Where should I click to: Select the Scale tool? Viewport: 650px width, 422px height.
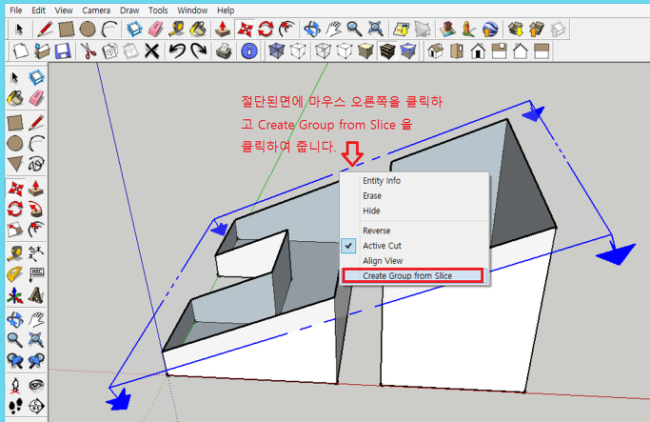pos(15,229)
